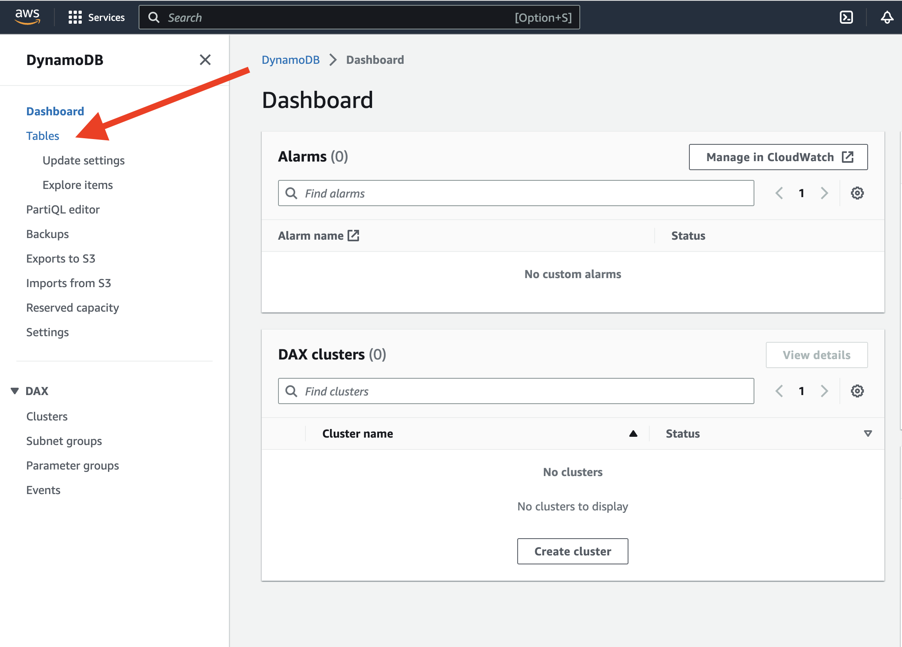This screenshot has width=902, height=647.
Task: Open the notifications bell
Action: click(887, 17)
